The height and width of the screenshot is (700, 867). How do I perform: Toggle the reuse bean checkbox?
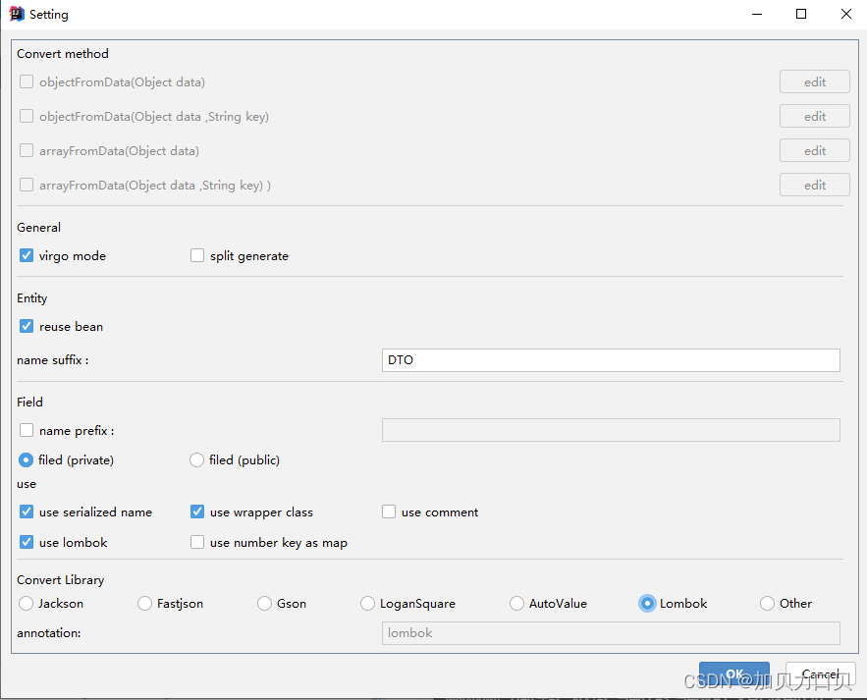(x=27, y=326)
